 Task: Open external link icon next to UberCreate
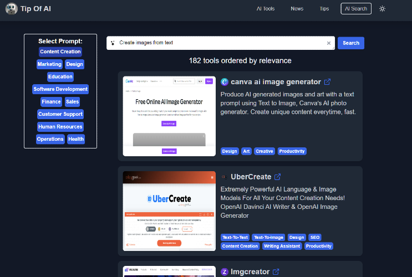[x=277, y=177]
